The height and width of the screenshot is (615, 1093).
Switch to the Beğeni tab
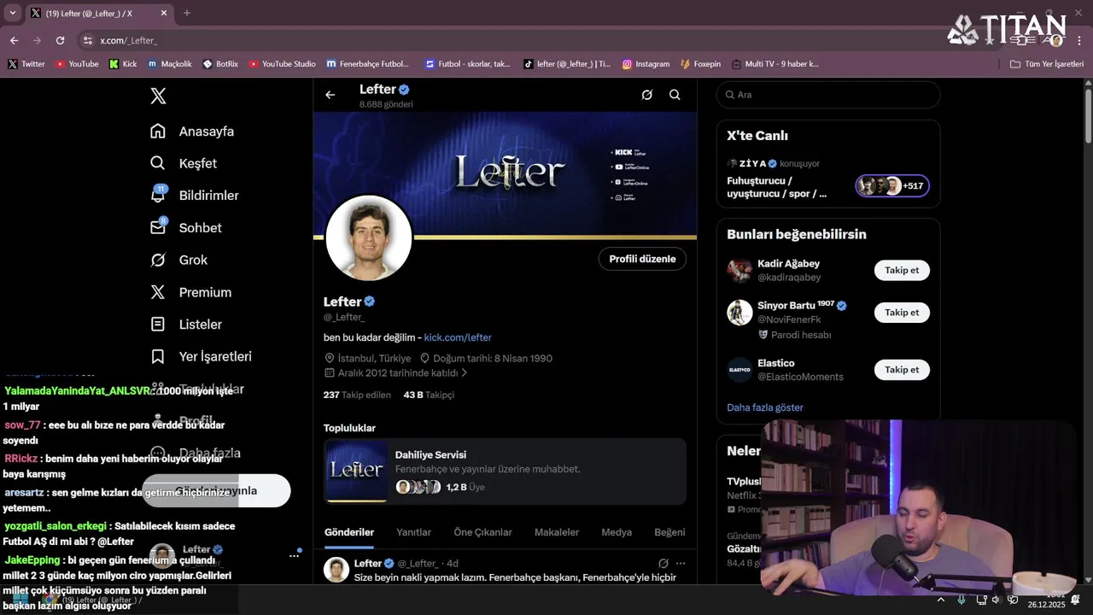tap(669, 532)
